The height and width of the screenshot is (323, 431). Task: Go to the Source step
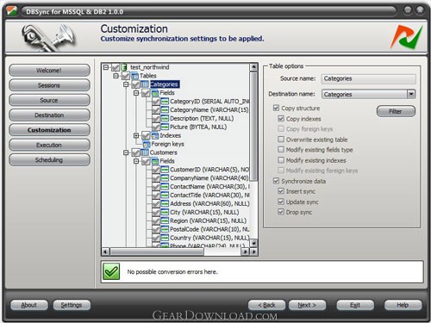click(x=49, y=100)
